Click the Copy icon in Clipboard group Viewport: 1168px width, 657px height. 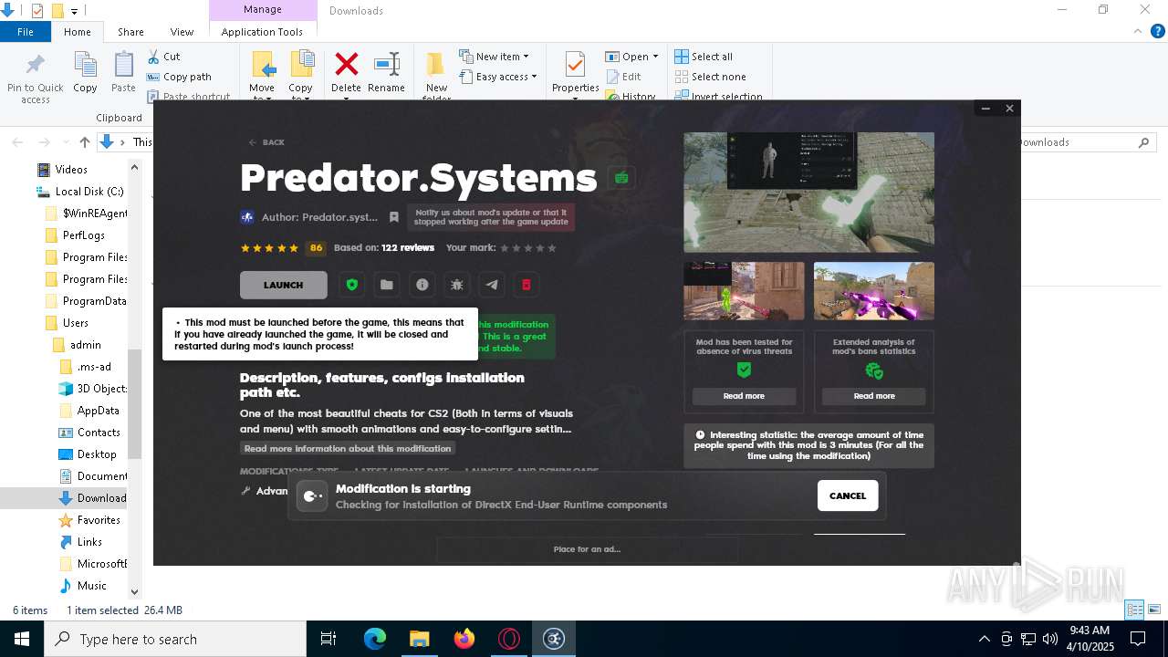point(85,65)
